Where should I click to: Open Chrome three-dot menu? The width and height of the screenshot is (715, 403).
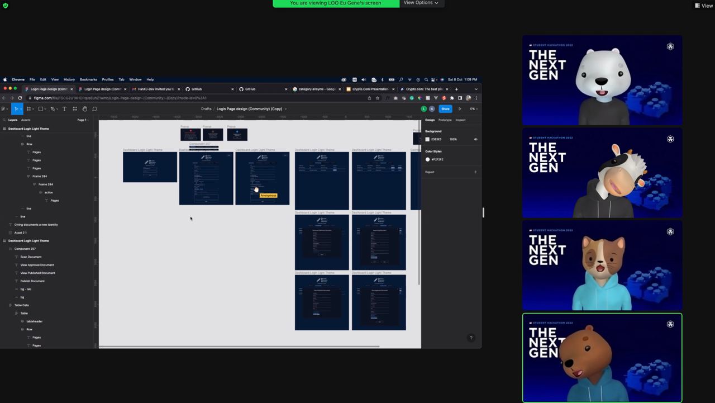(x=476, y=98)
